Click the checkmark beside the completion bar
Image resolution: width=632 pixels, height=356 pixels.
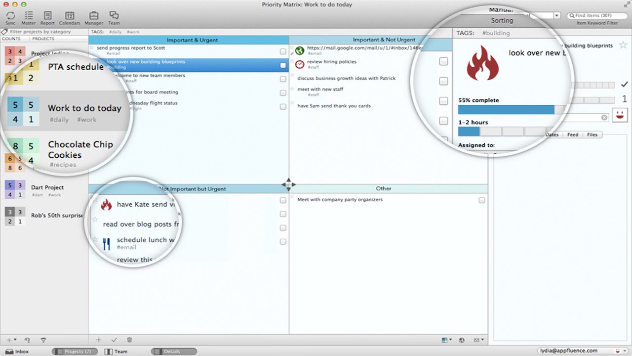(x=624, y=85)
